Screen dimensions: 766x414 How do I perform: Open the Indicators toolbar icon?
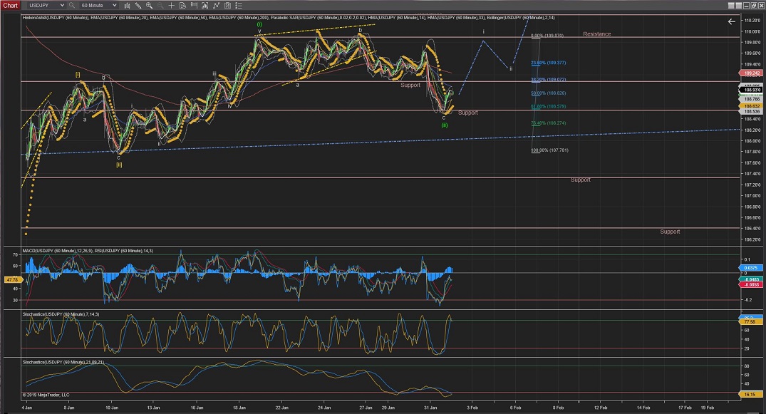coord(205,5)
